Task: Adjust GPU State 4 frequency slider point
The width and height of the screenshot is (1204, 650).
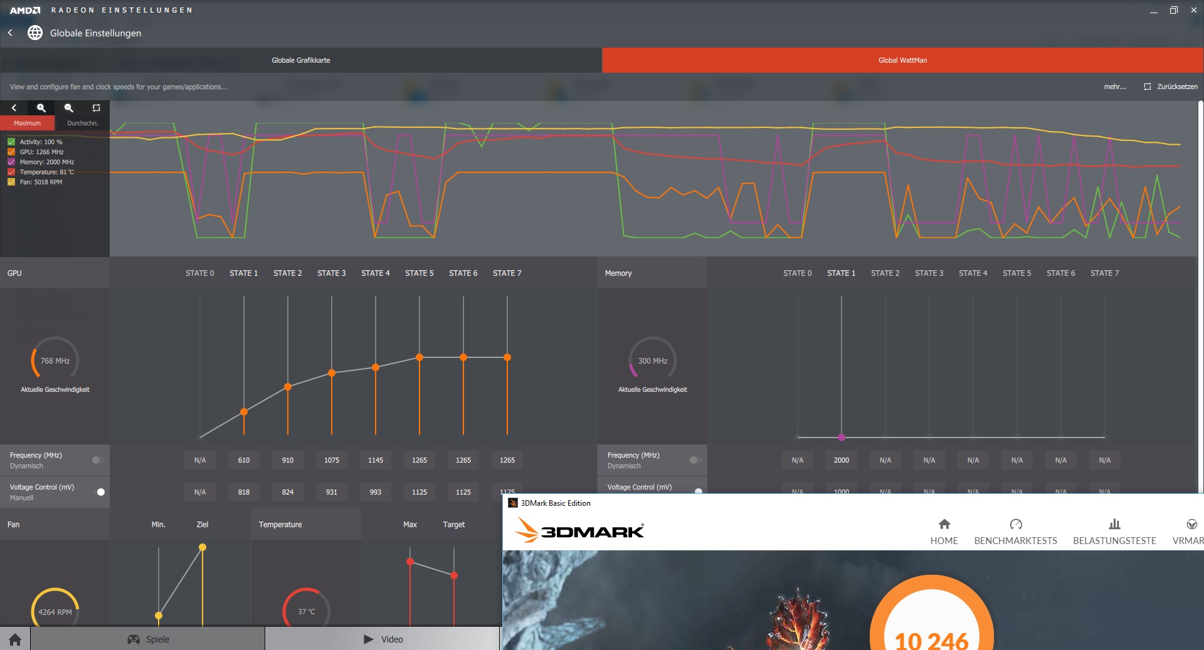Action: point(376,367)
